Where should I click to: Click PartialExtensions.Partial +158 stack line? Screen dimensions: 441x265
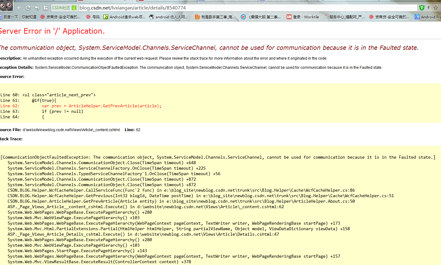coord(179,229)
